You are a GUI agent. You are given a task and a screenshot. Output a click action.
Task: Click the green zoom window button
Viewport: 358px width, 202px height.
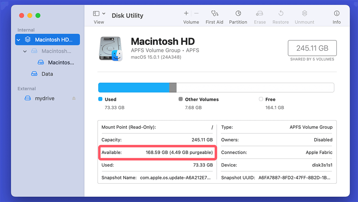coord(38,15)
